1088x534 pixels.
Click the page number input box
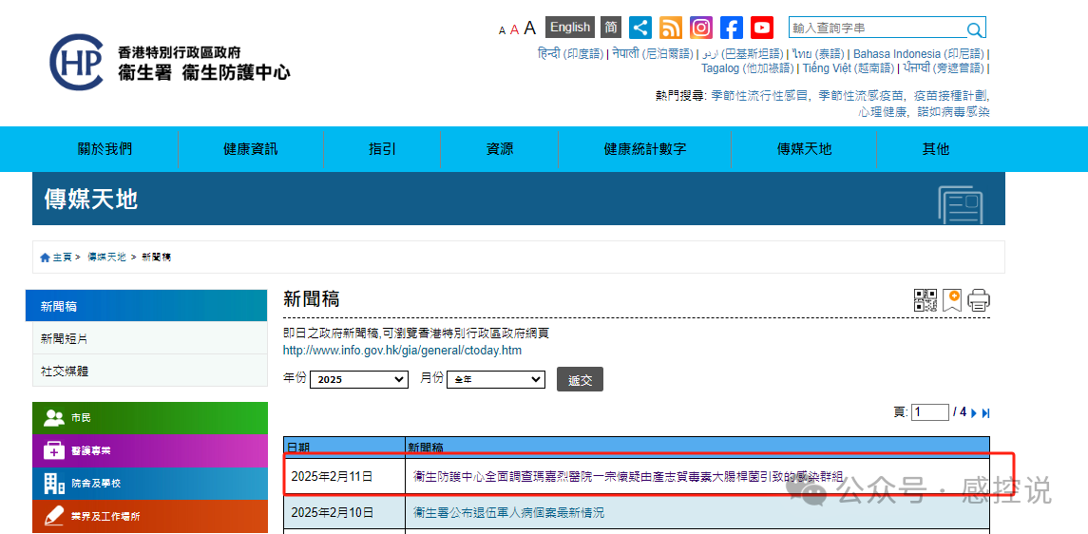930,412
